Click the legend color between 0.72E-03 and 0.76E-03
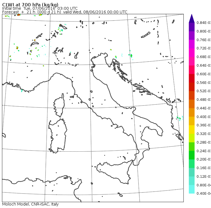Screen dimensions: 211x208 [192, 44]
